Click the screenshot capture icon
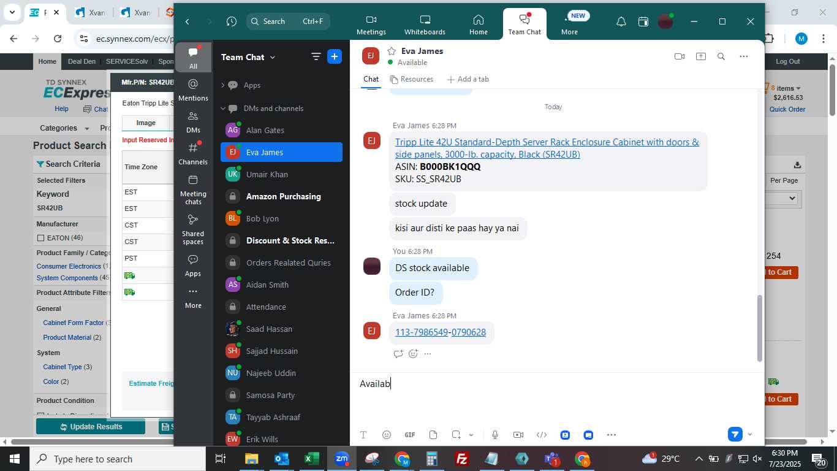The width and height of the screenshot is (837, 471). coord(456,435)
